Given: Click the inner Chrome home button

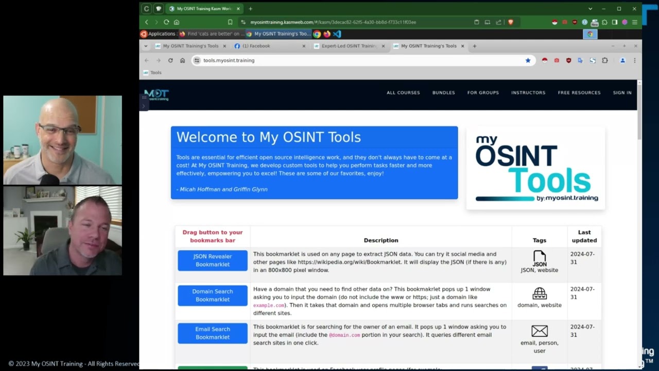Looking at the screenshot, I should [182, 60].
